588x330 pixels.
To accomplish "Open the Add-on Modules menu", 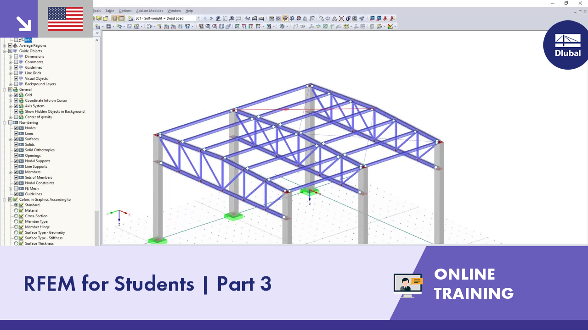I will [149, 11].
